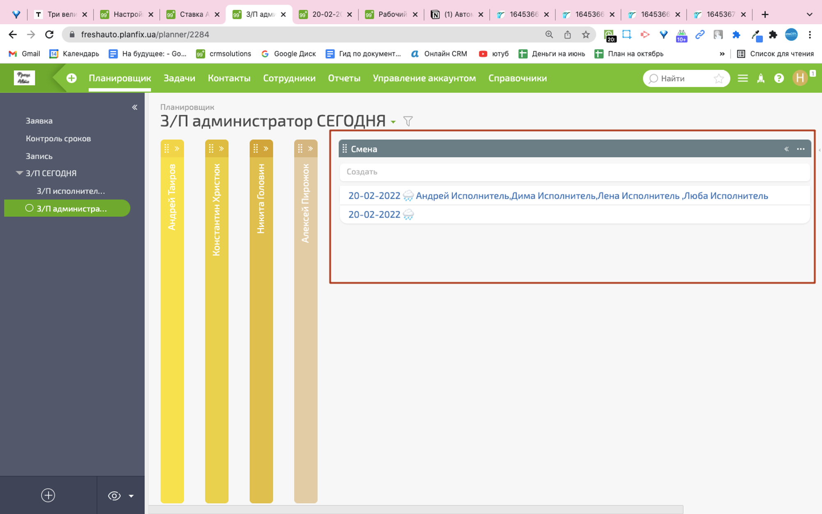Expand the Андрей Таиров collapsed column

point(177,149)
